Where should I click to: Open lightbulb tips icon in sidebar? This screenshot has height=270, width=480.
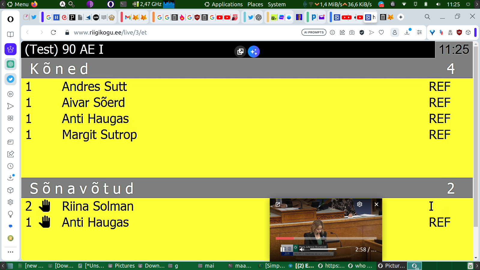click(10, 214)
